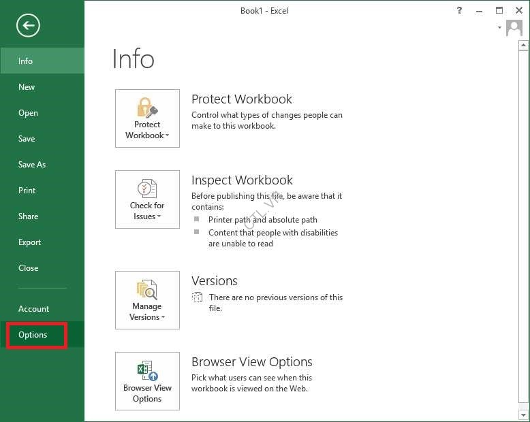Open the Protect Workbook button menu
Screen dimensions: 530x422
click(x=147, y=118)
